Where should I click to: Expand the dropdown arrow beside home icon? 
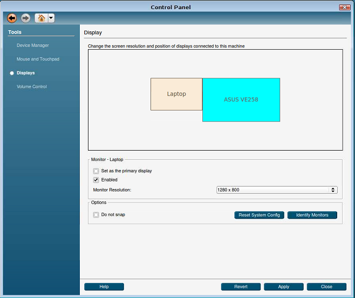(x=51, y=18)
